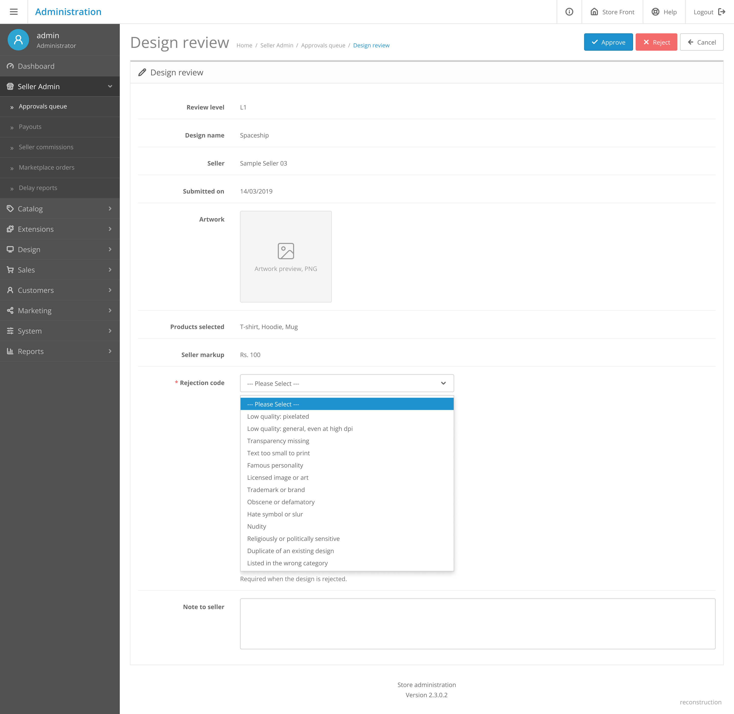Open Approvals queue in sidebar
The image size is (734, 714).
coord(60,106)
